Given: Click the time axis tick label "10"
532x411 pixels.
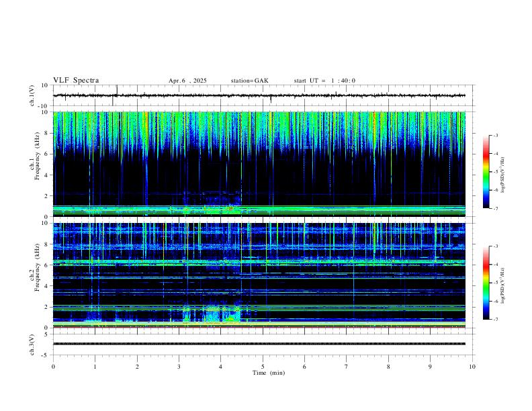Looking at the screenshot, I should click(472, 367).
